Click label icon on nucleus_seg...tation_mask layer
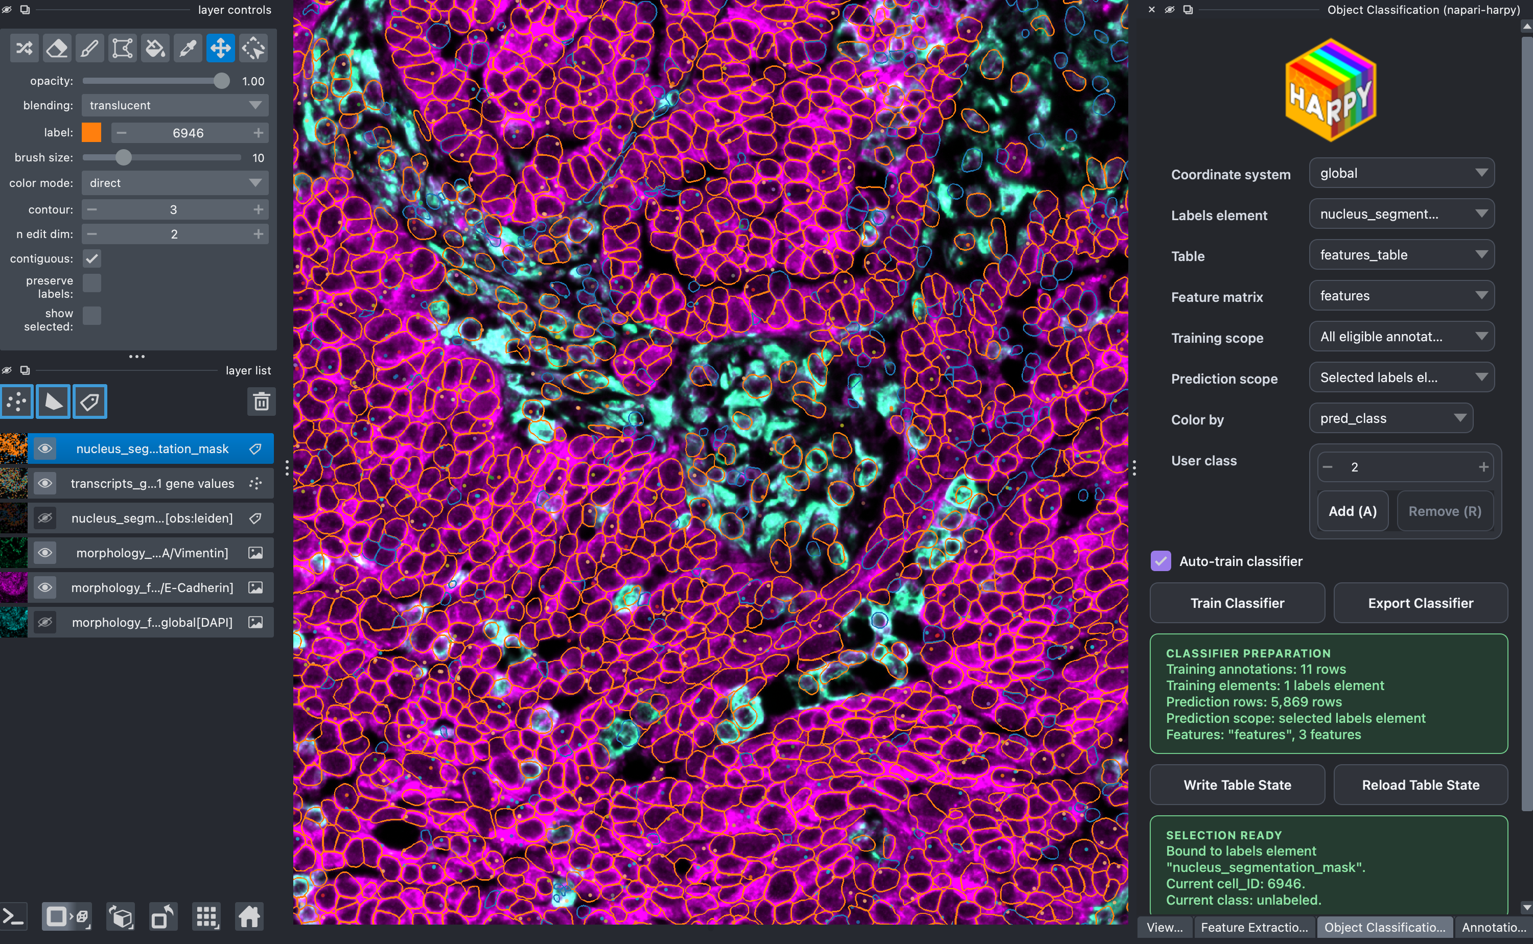Screen dimensions: 1533x944 coord(255,449)
